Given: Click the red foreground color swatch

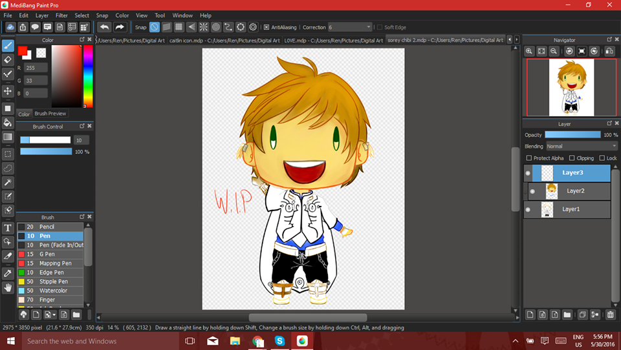Looking at the screenshot, I should pyautogui.click(x=22, y=51).
